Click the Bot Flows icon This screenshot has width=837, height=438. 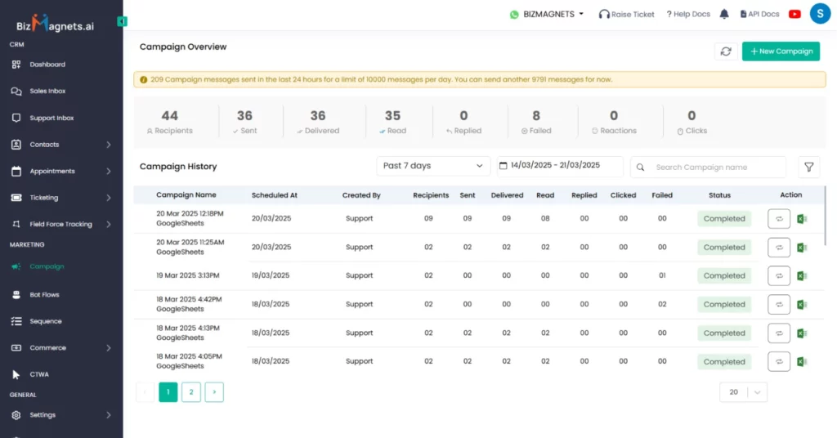click(x=16, y=294)
